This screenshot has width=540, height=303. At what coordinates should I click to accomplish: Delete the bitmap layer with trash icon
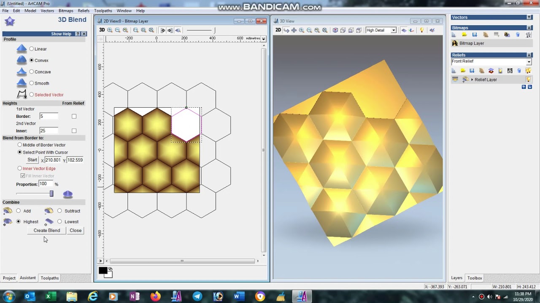click(x=518, y=35)
